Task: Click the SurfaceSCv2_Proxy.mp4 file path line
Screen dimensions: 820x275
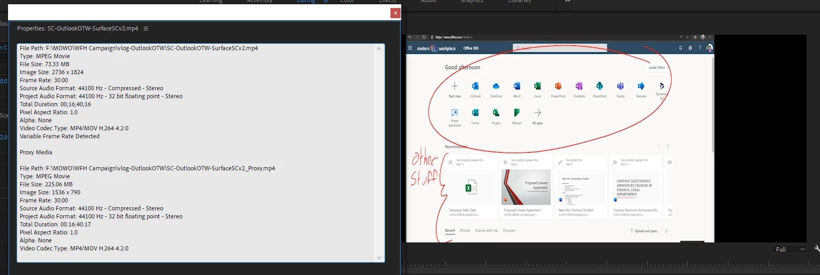Action: click(x=147, y=168)
